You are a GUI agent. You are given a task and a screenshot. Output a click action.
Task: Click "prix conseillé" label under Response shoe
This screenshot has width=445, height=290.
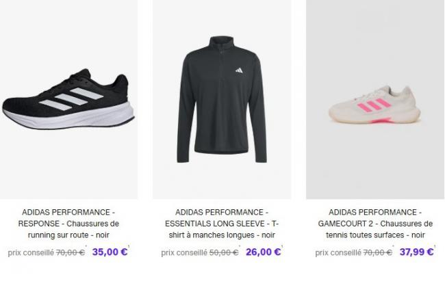(x=31, y=253)
